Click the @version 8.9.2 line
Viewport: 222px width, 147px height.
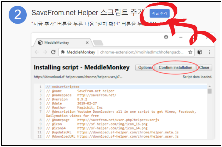[66, 99]
